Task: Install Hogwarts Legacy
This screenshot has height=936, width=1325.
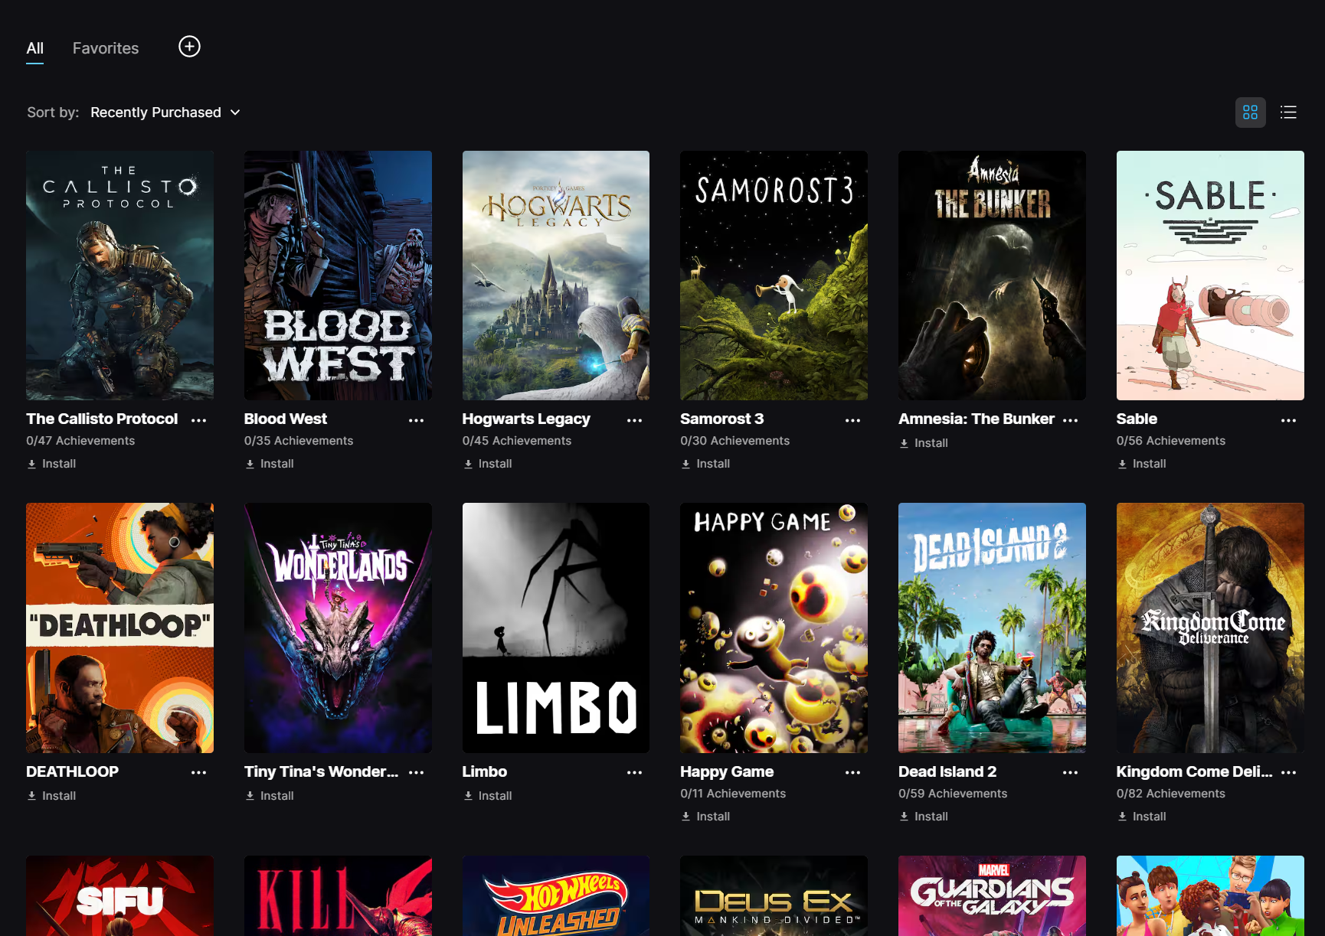Action: click(488, 464)
